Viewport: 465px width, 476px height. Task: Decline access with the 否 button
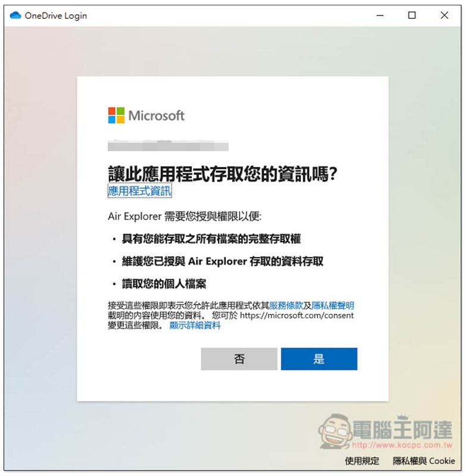(x=239, y=359)
